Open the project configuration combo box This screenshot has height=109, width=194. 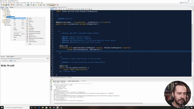(21, 5)
